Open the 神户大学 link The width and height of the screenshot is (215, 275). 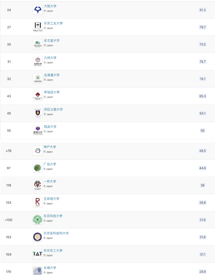tap(50, 147)
